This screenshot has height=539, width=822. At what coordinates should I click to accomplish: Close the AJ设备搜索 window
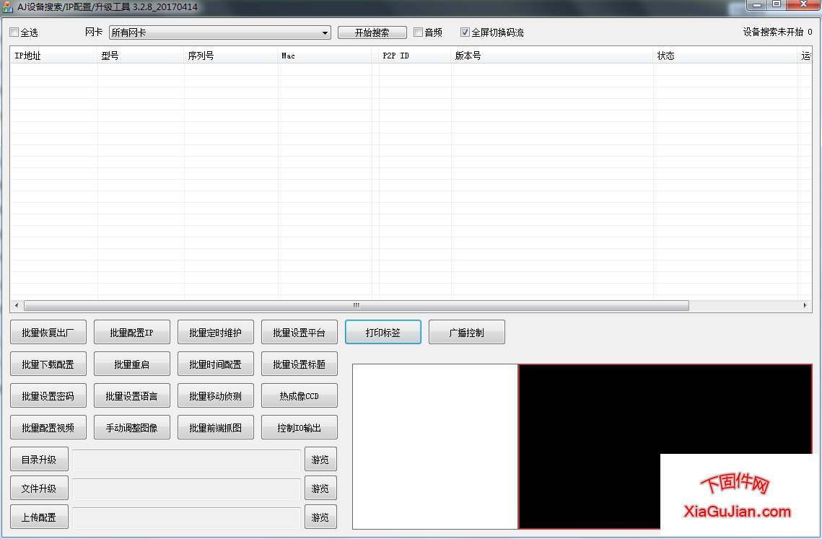803,5
